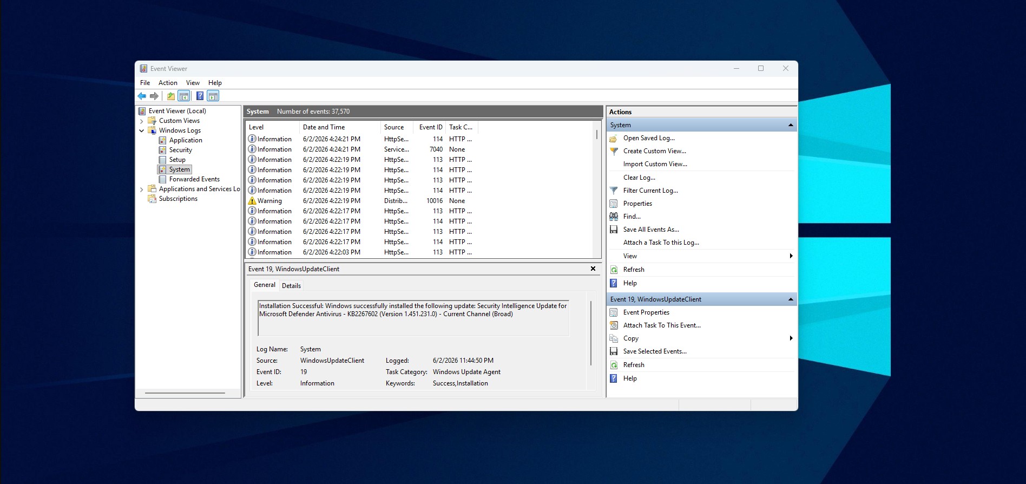The width and height of the screenshot is (1026, 484).
Task: Click the Show/Hide Action Pane toolbar icon
Action: click(213, 96)
